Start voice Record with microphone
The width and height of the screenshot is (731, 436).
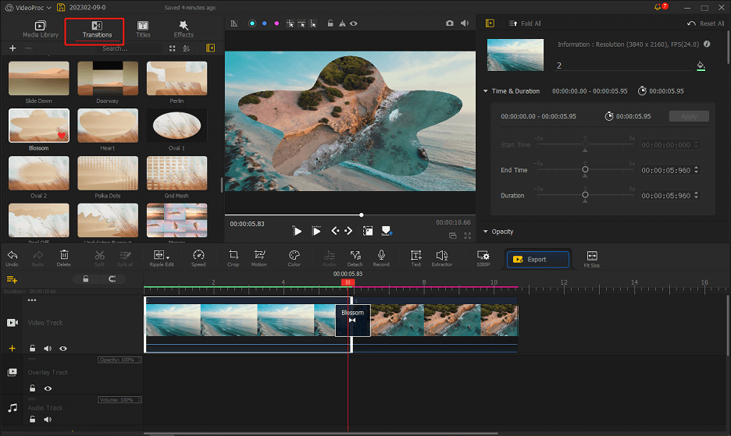pos(381,258)
